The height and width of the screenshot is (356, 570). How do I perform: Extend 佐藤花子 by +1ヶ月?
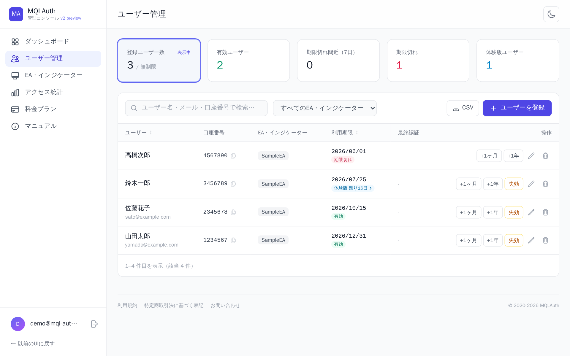point(468,212)
